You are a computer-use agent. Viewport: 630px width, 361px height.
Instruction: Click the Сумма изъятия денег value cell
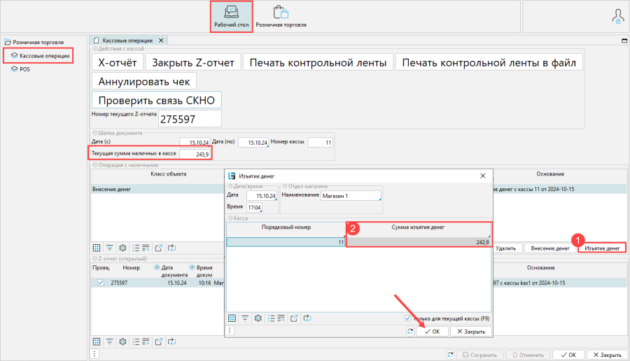point(419,241)
